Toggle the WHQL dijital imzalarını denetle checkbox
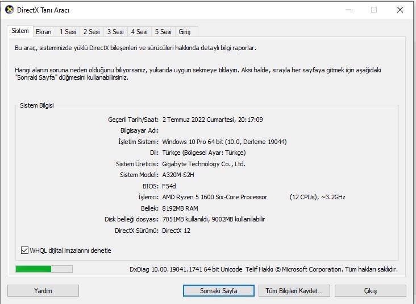This screenshot has width=416, height=304. pos(24,250)
